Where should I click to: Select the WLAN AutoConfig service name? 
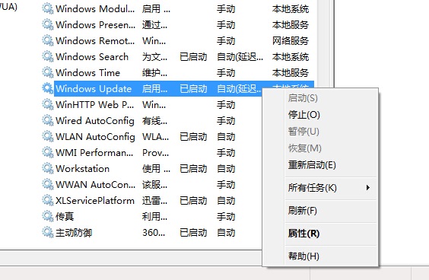(x=95, y=136)
